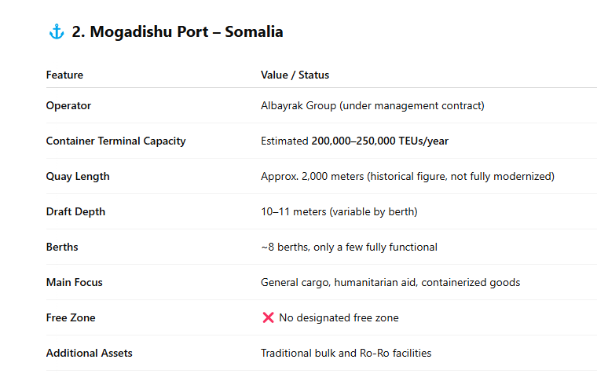Click the red X icon beside free zone

[268, 317]
